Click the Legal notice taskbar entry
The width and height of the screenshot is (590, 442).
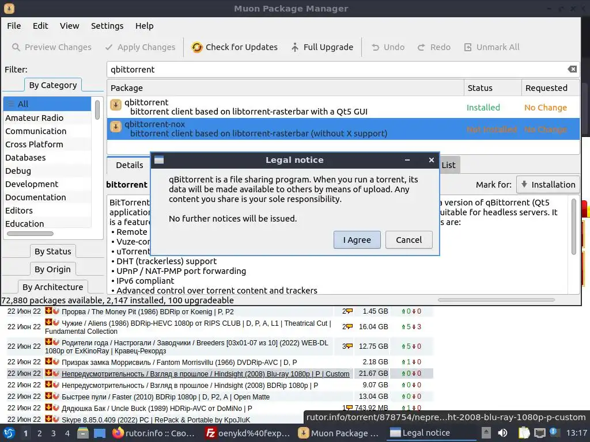tap(431, 433)
